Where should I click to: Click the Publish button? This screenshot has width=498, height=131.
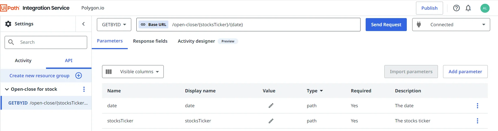tap(429, 8)
